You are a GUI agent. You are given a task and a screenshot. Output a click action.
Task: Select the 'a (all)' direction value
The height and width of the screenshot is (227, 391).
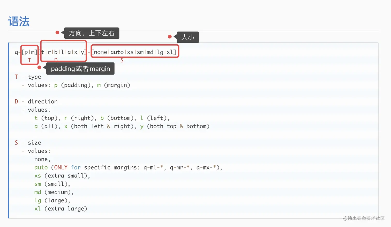(x=46, y=126)
